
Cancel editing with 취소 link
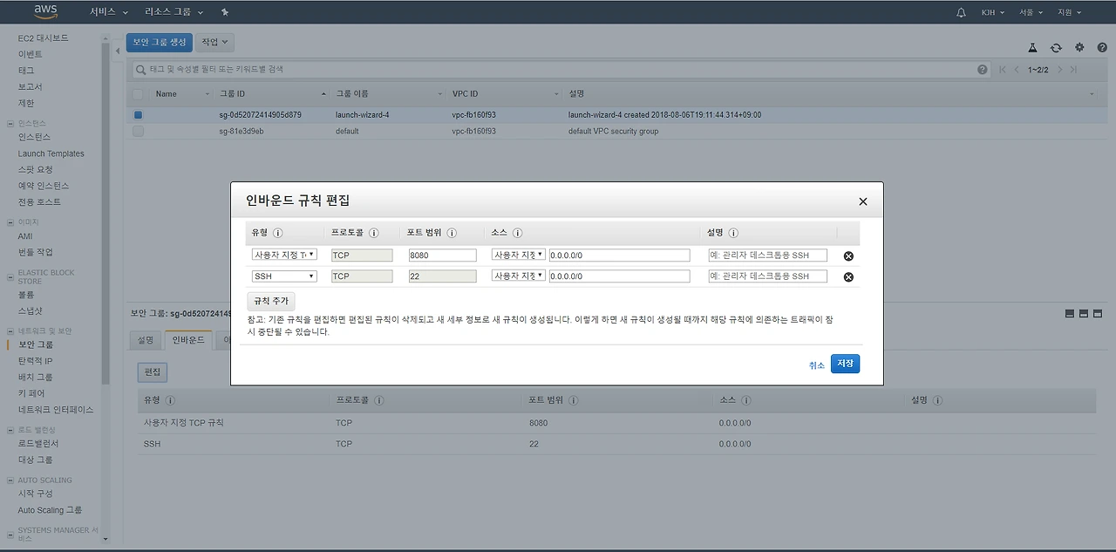(x=816, y=365)
